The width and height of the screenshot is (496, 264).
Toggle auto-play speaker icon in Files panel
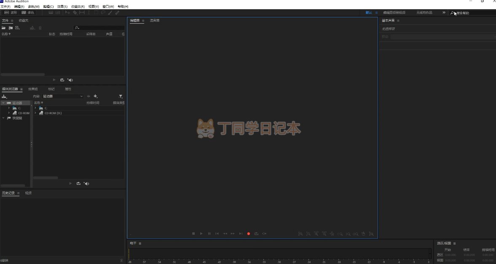pos(70,80)
